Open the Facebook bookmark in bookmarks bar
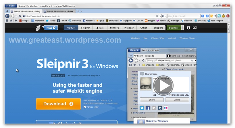Viewport: 235px width, 128px height. click(88, 21)
